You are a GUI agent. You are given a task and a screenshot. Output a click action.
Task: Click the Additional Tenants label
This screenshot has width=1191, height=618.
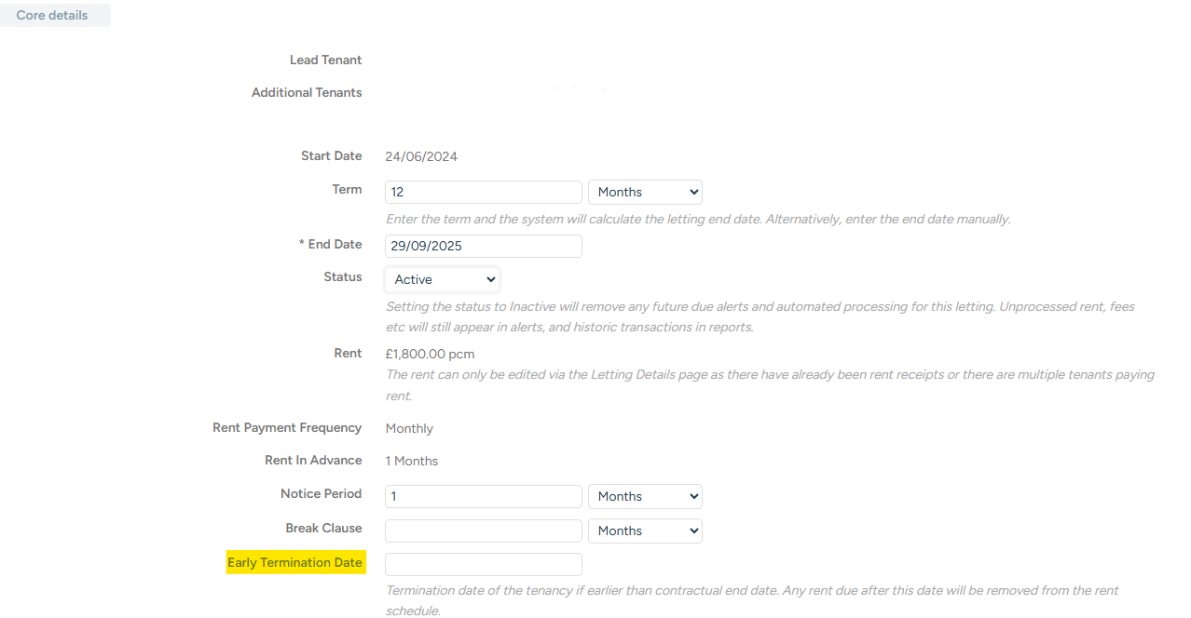(x=307, y=92)
